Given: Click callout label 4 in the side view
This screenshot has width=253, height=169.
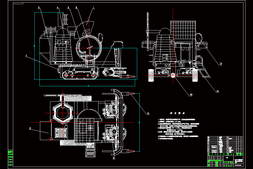Looking at the screenshot, I should [x=58, y=7].
